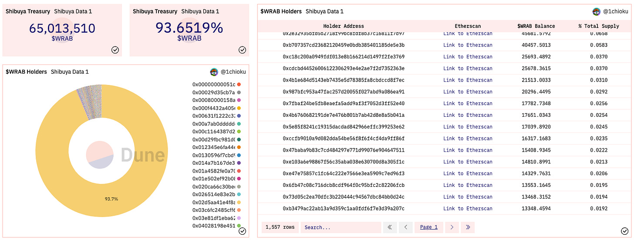The height and width of the screenshot is (240, 634).
Task: Open Link to Etherscan for address 0xe103a6e98867
Action: coord(468,162)
